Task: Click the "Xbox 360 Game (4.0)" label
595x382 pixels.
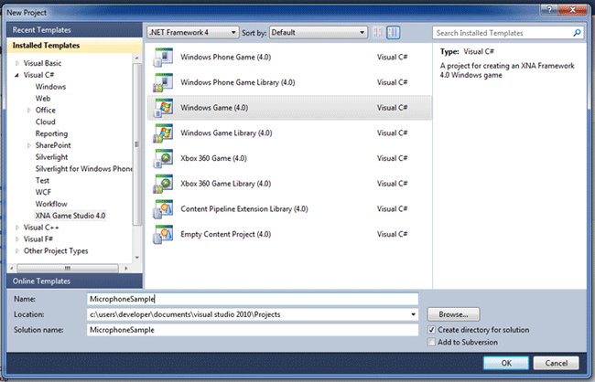Action: [213, 158]
